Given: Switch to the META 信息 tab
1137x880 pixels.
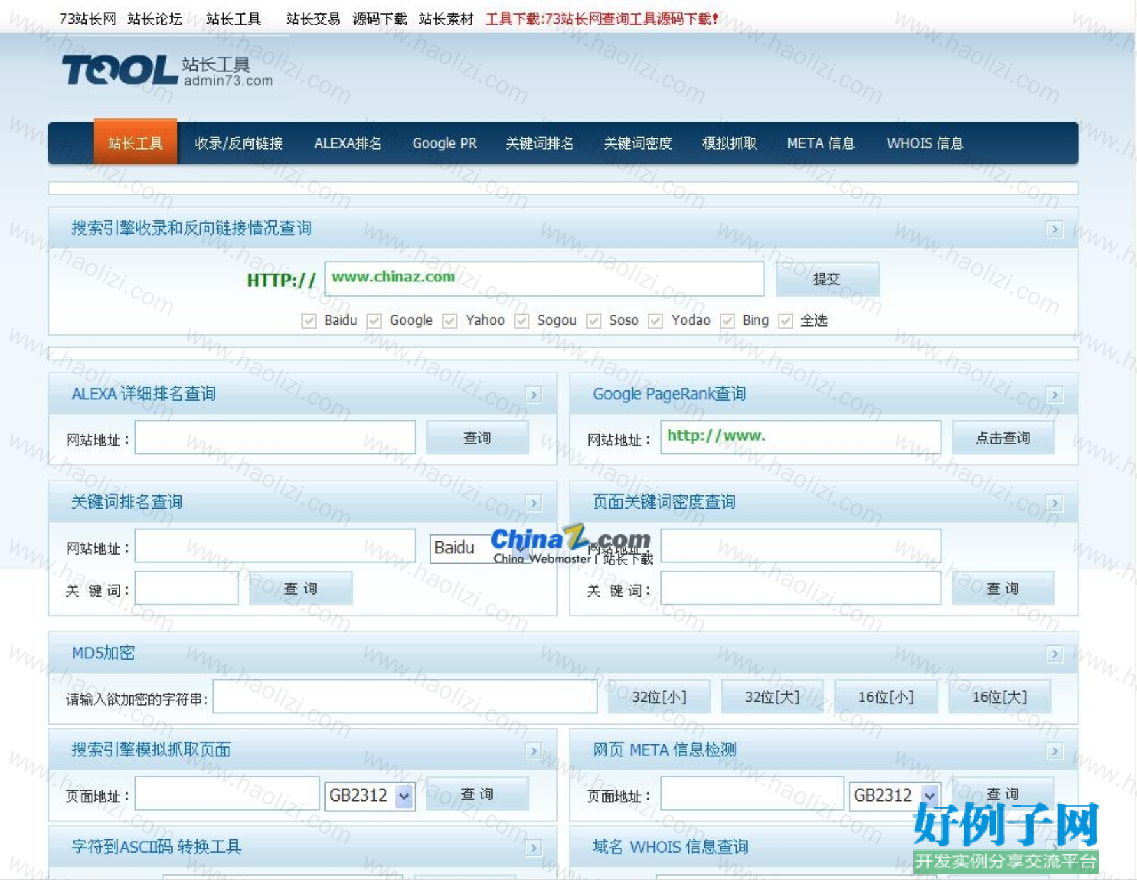Looking at the screenshot, I should [x=821, y=143].
